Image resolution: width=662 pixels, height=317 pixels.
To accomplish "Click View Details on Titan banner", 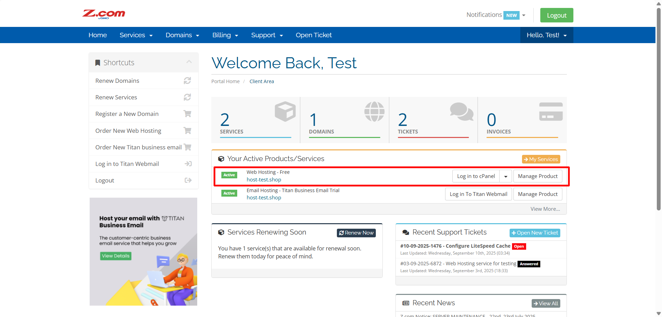I will pos(116,256).
